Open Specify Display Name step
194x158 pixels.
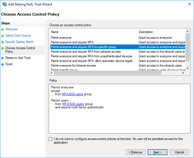[x=19, y=42]
